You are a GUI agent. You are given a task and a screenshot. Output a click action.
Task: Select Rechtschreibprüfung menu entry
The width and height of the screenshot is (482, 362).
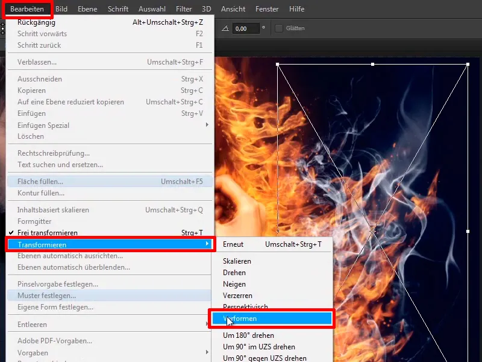coord(110,153)
